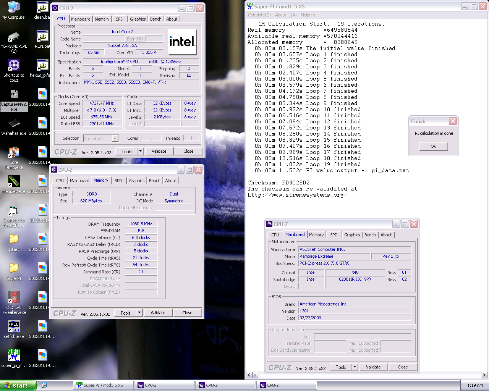Click Super PI horizontal scrollbar right arrow
This screenshot has height=391, width=489.
click(x=484, y=375)
